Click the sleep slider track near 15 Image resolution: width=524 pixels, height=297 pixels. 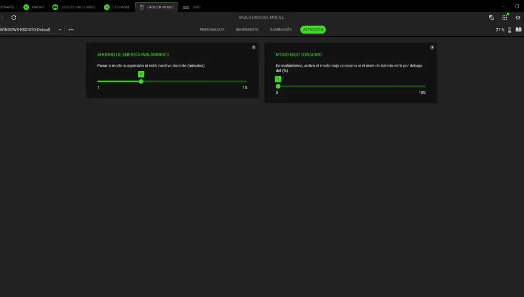pyautogui.click(x=245, y=82)
